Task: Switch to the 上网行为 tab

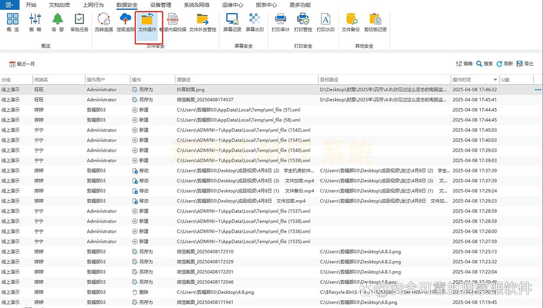Action: [93, 5]
